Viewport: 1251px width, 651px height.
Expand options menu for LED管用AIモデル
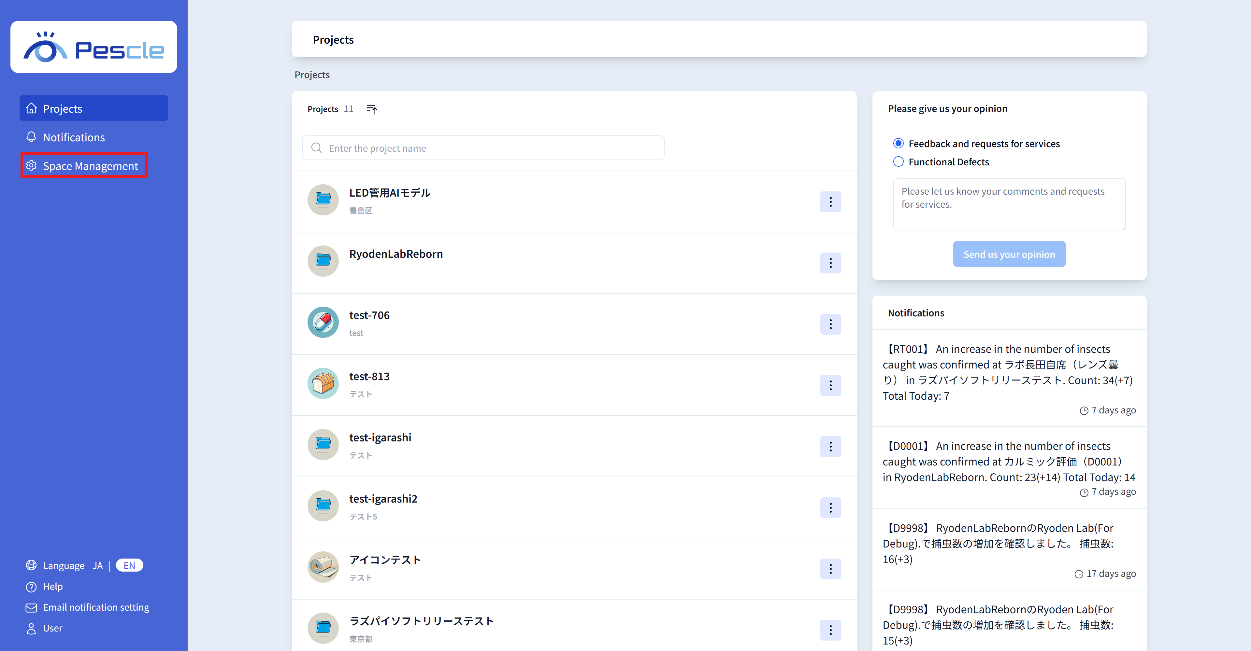[830, 202]
